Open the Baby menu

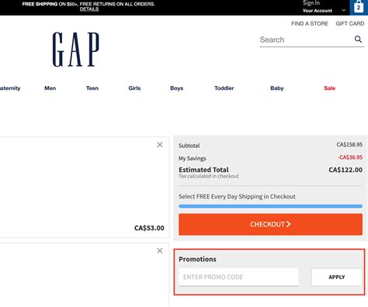click(x=277, y=88)
